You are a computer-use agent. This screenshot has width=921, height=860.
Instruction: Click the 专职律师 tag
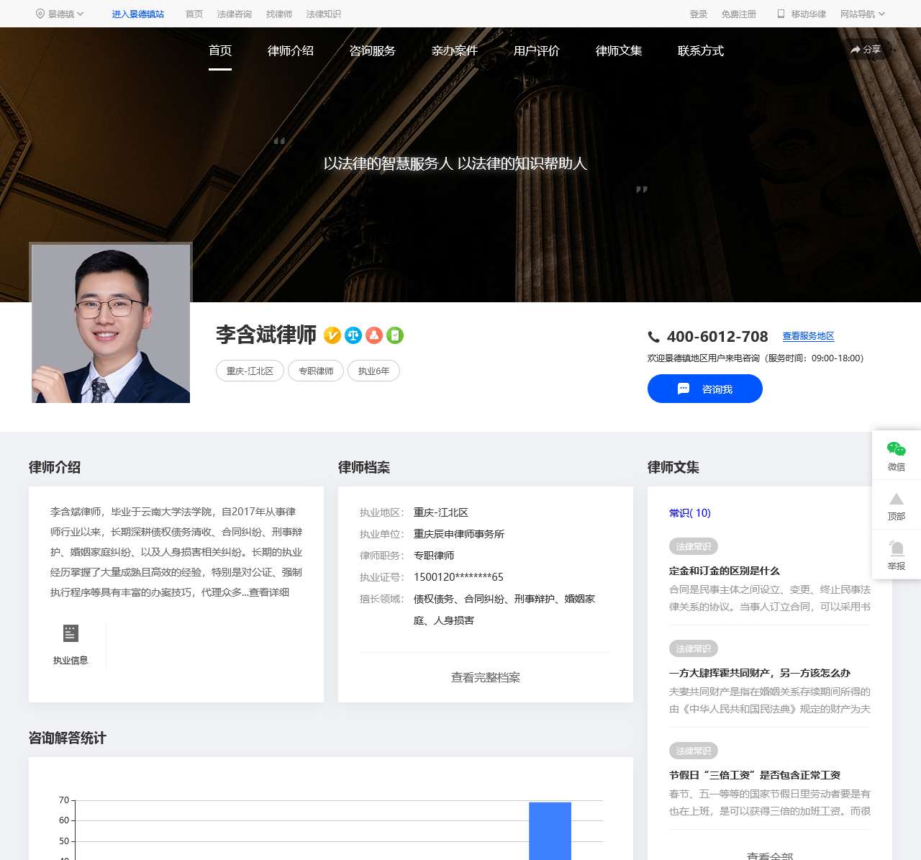pyautogui.click(x=316, y=371)
